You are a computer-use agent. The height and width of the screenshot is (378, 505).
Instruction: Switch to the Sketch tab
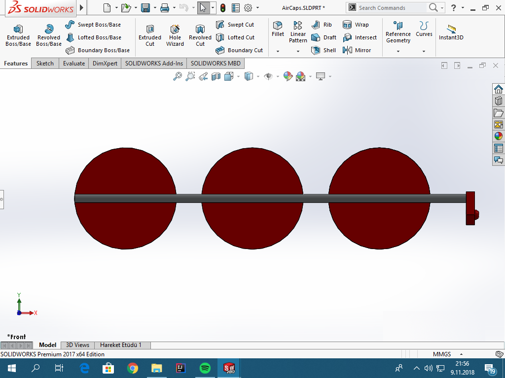click(45, 63)
